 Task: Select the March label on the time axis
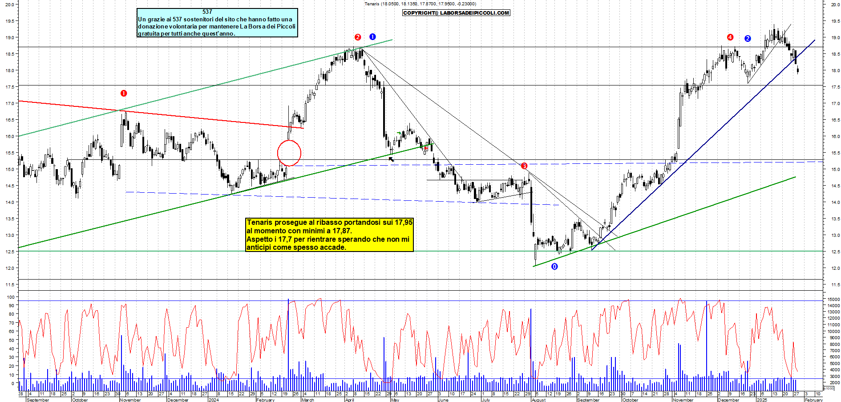pos(308,400)
